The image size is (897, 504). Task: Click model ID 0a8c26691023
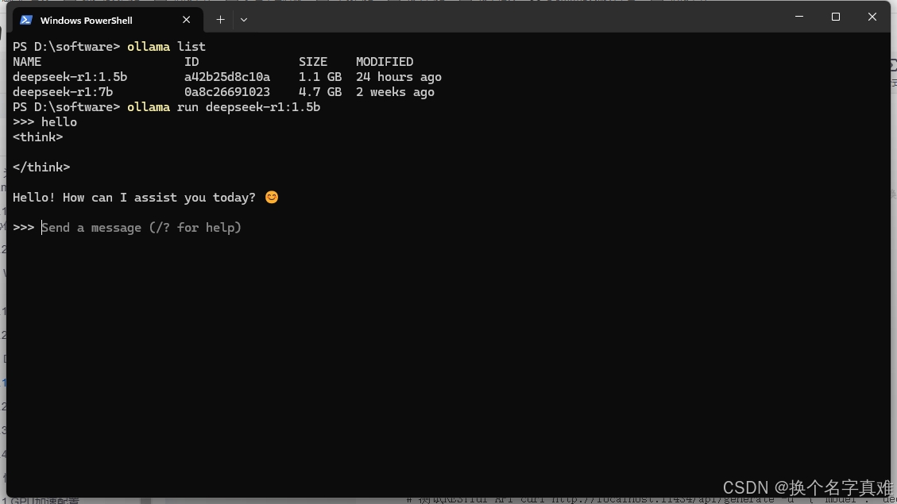tap(227, 92)
